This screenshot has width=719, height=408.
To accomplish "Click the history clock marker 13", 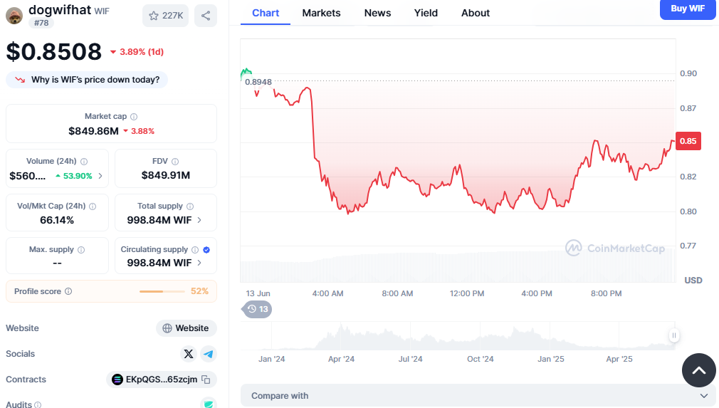I will pyautogui.click(x=257, y=309).
